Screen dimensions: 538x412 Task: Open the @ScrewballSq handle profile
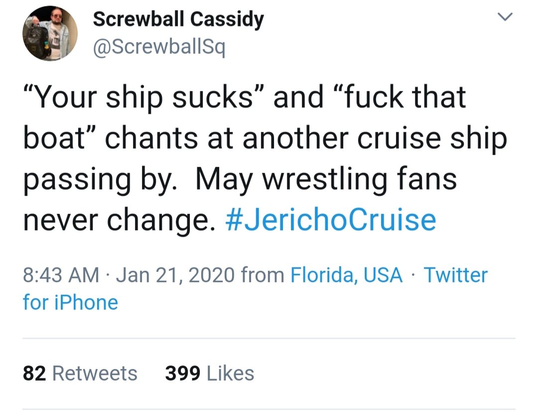click(159, 47)
